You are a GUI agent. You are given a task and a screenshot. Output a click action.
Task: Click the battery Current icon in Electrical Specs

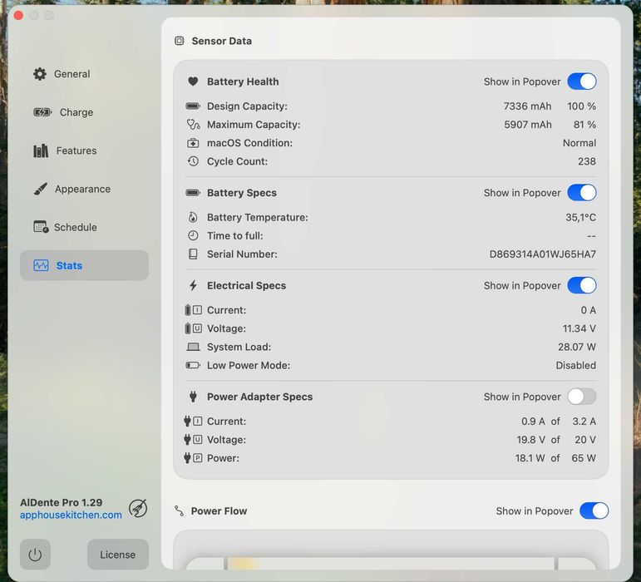(x=193, y=310)
